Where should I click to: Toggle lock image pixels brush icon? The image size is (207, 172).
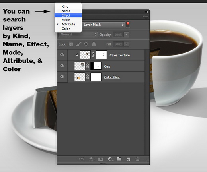tap(78, 44)
